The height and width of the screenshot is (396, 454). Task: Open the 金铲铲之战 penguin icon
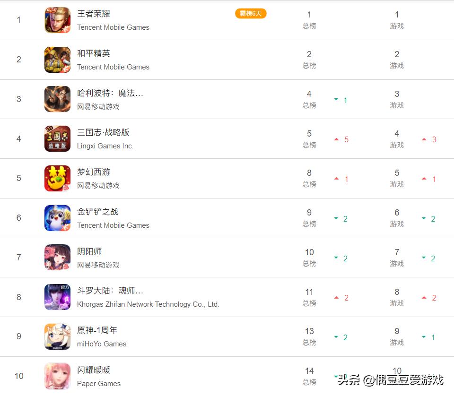click(x=57, y=218)
